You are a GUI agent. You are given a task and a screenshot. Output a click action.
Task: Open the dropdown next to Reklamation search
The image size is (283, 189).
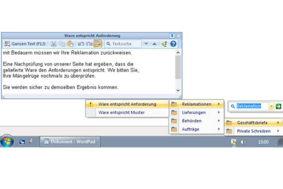point(271,106)
